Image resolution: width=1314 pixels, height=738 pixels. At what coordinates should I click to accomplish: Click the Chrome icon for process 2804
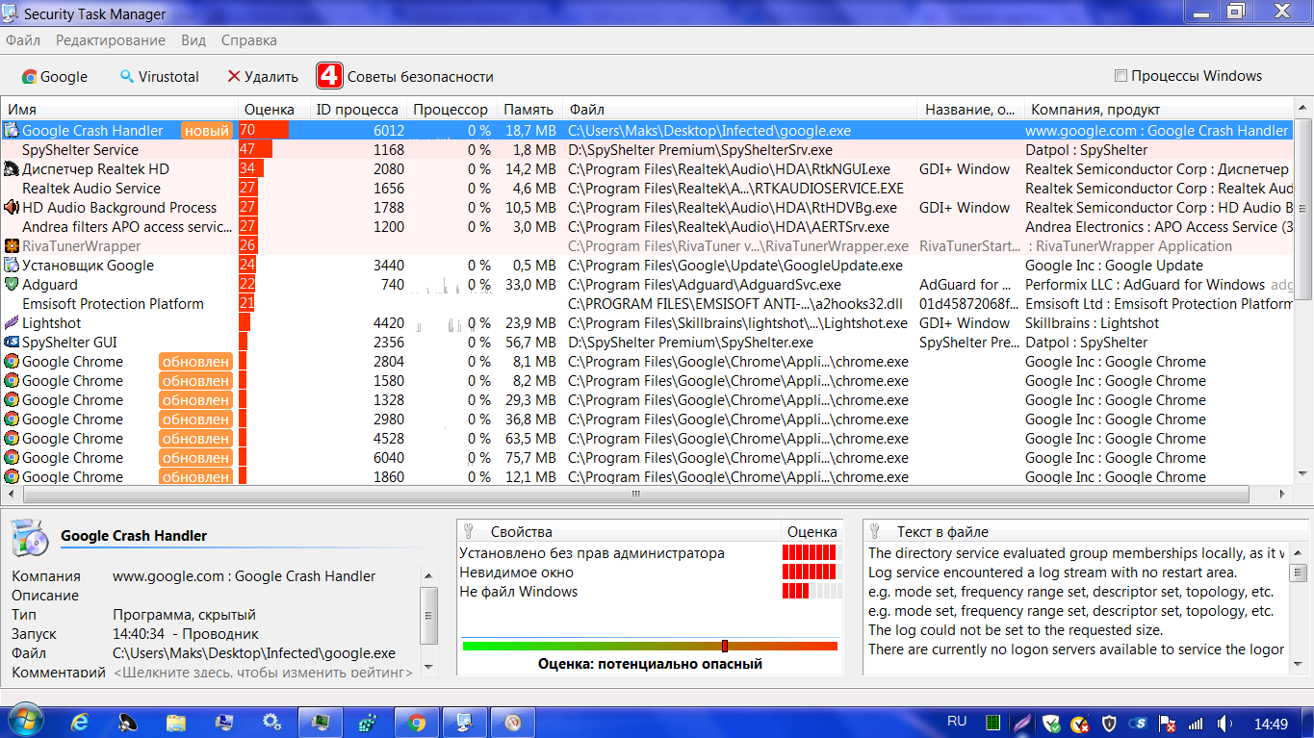point(12,362)
